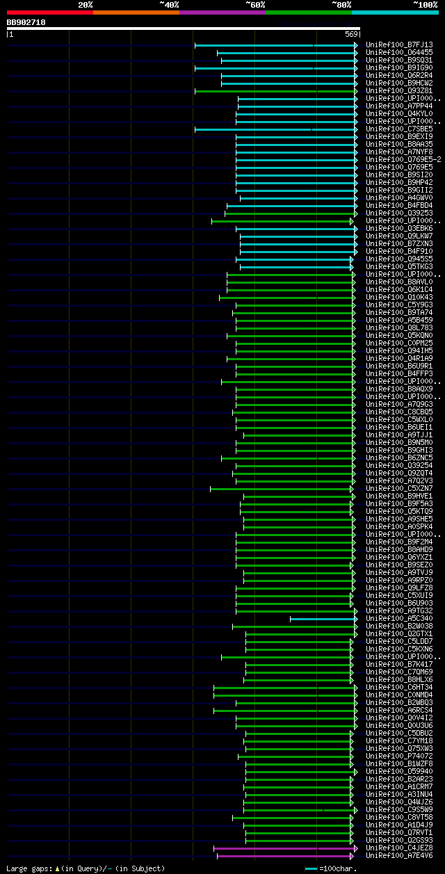Click the query end position 569

pyautogui.click(x=351, y=34)
